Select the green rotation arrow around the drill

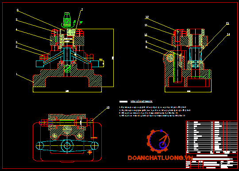[x=68, y=24]
